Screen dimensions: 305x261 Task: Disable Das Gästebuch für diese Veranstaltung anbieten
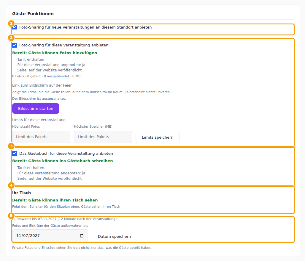(x=15, y=153)
